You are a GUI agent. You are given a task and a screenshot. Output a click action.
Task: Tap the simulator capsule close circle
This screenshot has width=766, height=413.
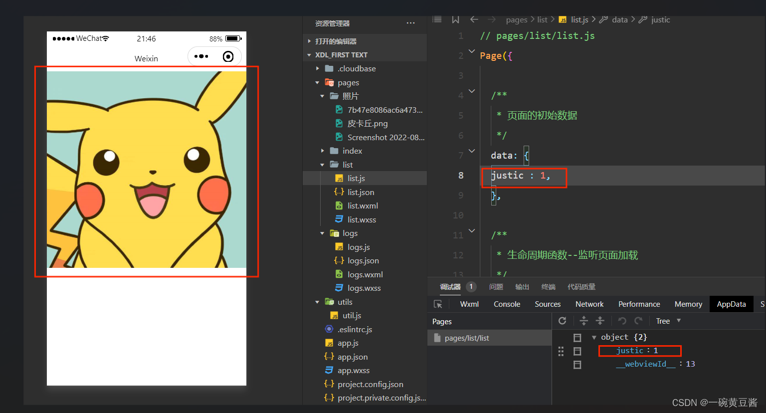(x=228, y=56)
